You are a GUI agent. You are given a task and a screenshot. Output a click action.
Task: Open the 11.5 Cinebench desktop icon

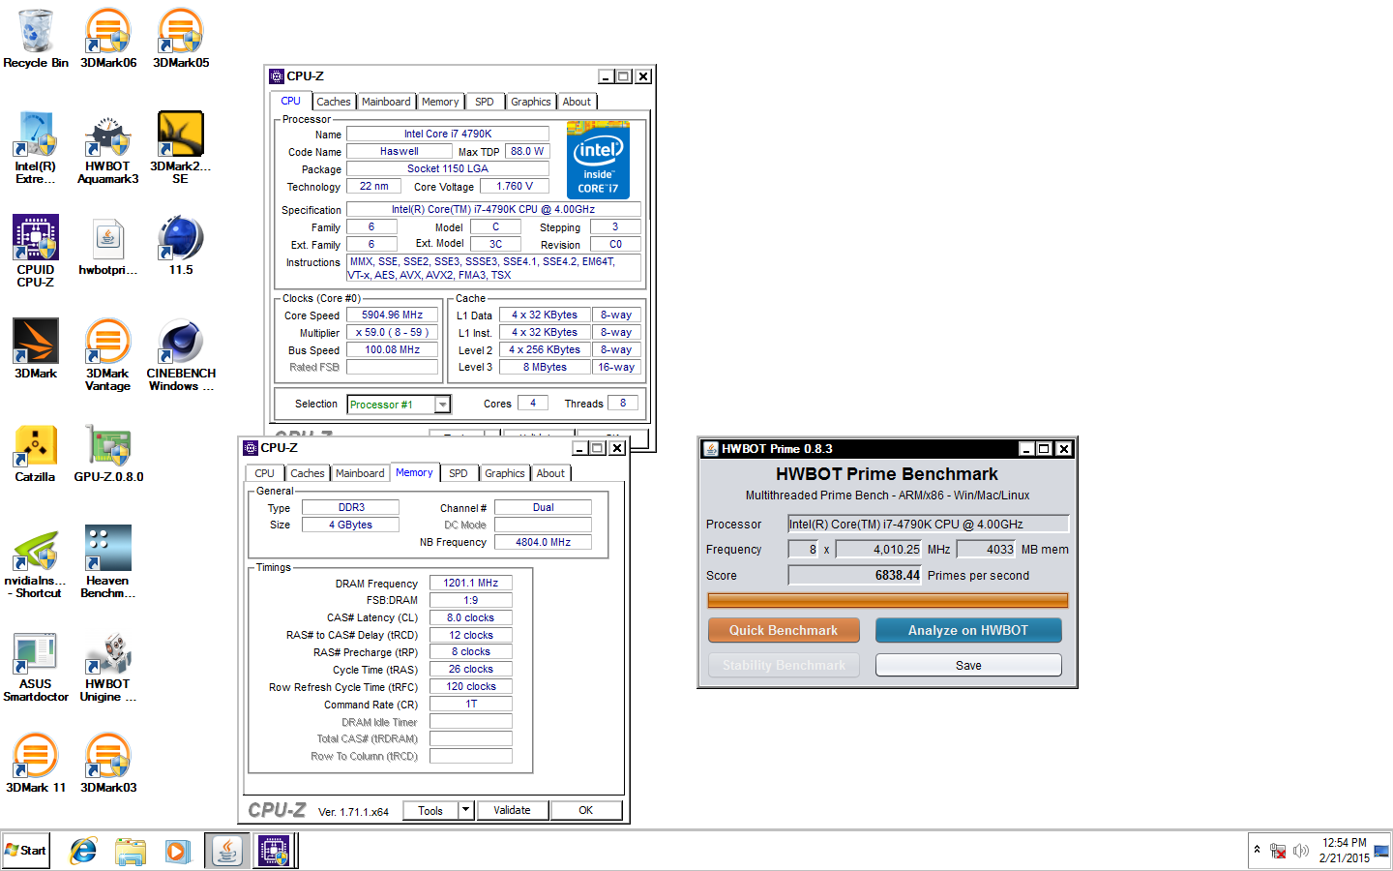(x=181, y=247)
